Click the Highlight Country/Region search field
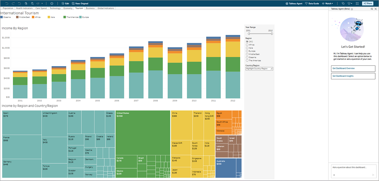The width and height of the screenshot is (379, 181). tap(259, 68)
